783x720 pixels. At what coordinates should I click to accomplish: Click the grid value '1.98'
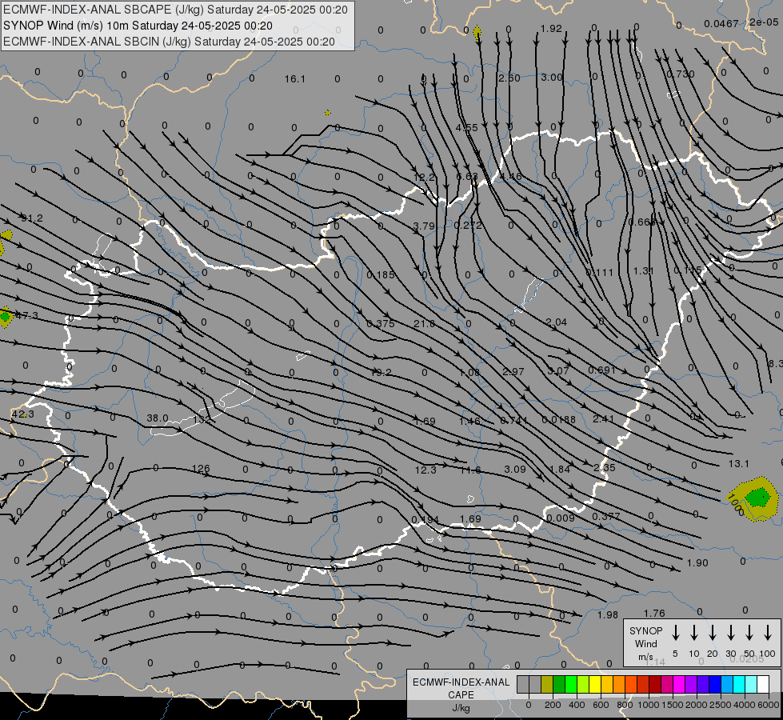click(x=608, y=615)
